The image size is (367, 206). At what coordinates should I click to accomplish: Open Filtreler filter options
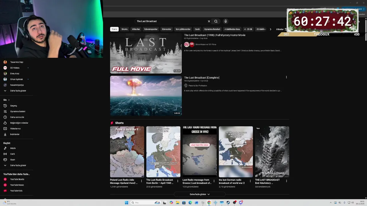tap(281, 29)
